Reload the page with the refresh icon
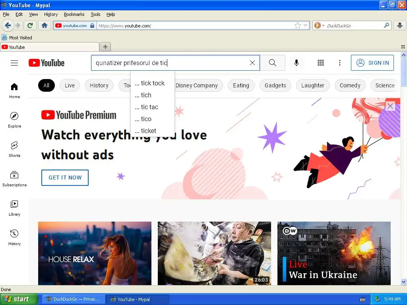This screenshot has width=407, height=305. point(30,25)
